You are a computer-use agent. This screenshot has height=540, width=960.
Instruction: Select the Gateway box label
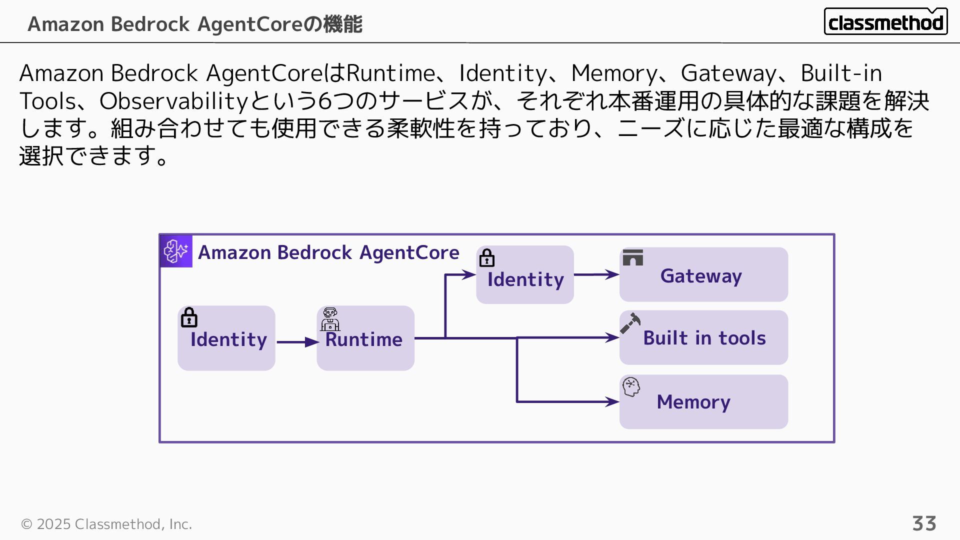[701, 276]
